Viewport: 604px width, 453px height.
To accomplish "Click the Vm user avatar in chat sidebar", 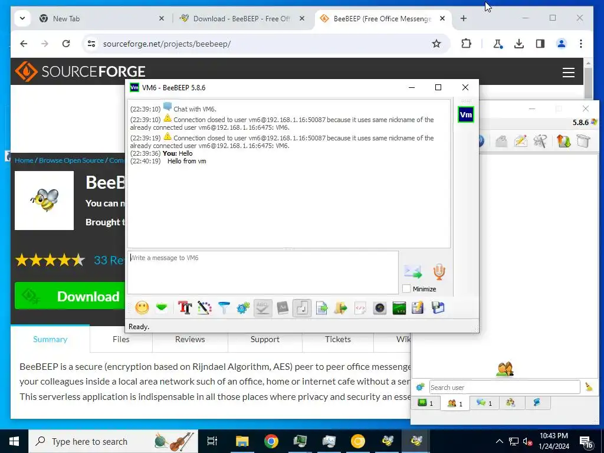I will point(466,115).
